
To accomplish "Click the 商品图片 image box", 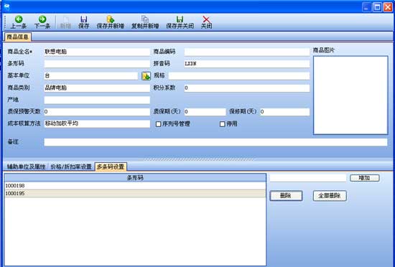I will tap(350, 95).
